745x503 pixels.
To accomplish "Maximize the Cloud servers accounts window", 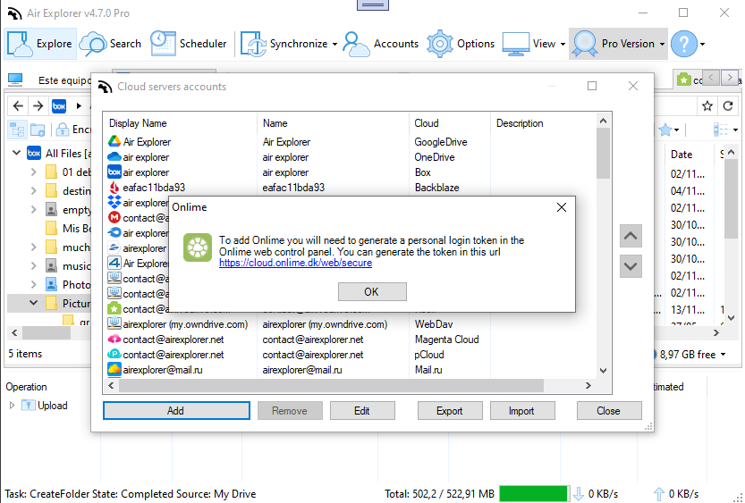I will click(592, 86).
